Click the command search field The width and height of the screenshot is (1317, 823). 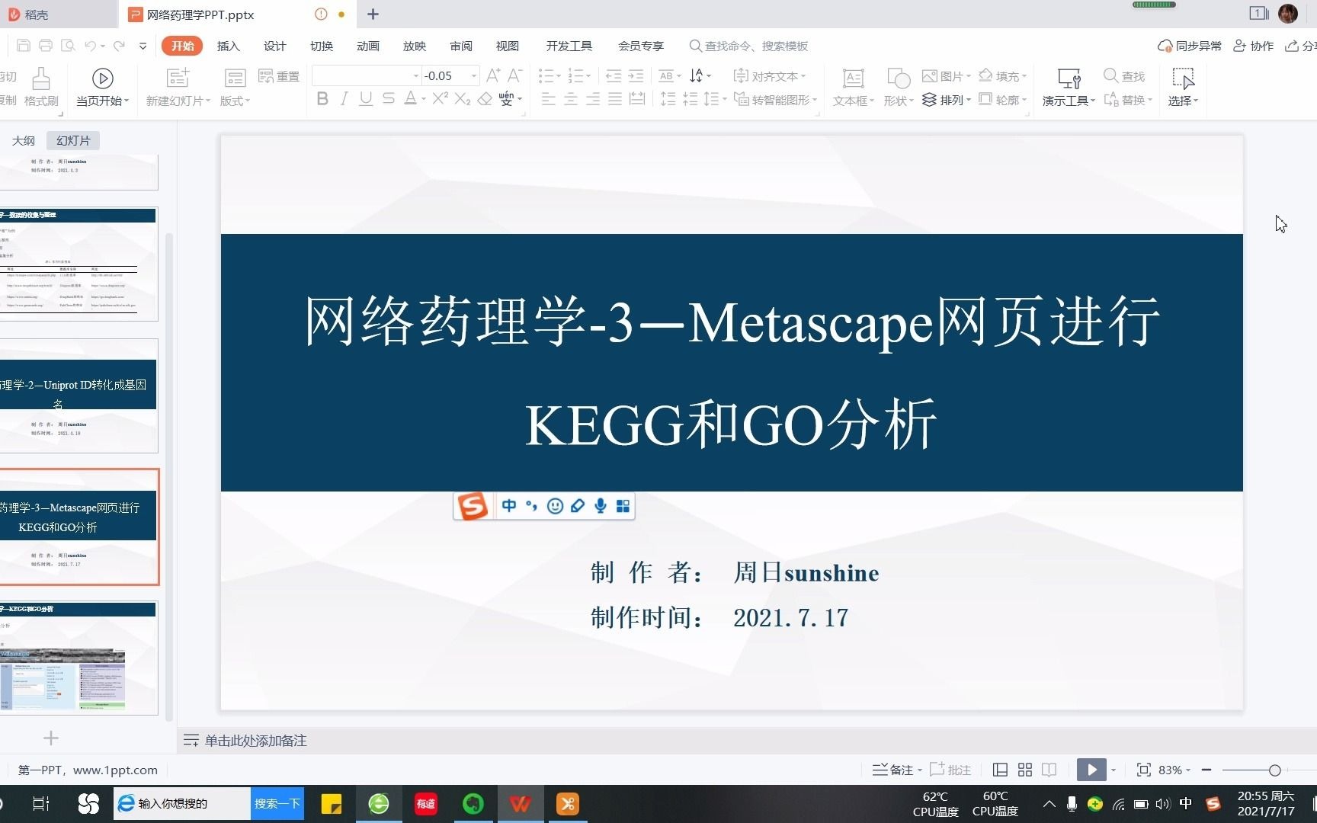[x=748, y=46]
